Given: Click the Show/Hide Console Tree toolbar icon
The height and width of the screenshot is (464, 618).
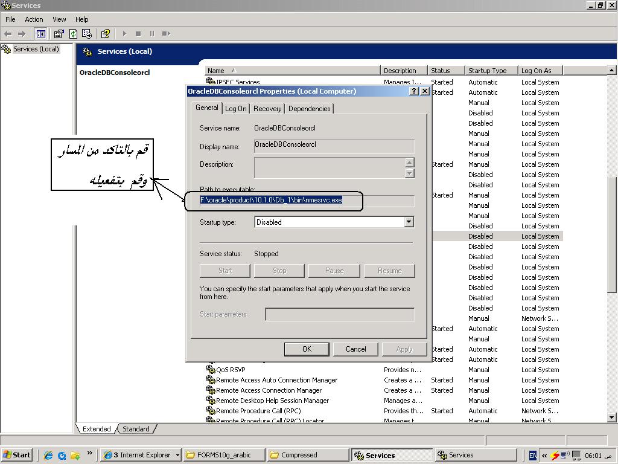Looking at the screenshot, I should 41,34.
